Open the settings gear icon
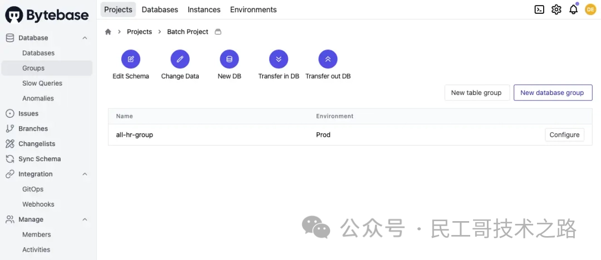 click(x=556, y=9)
